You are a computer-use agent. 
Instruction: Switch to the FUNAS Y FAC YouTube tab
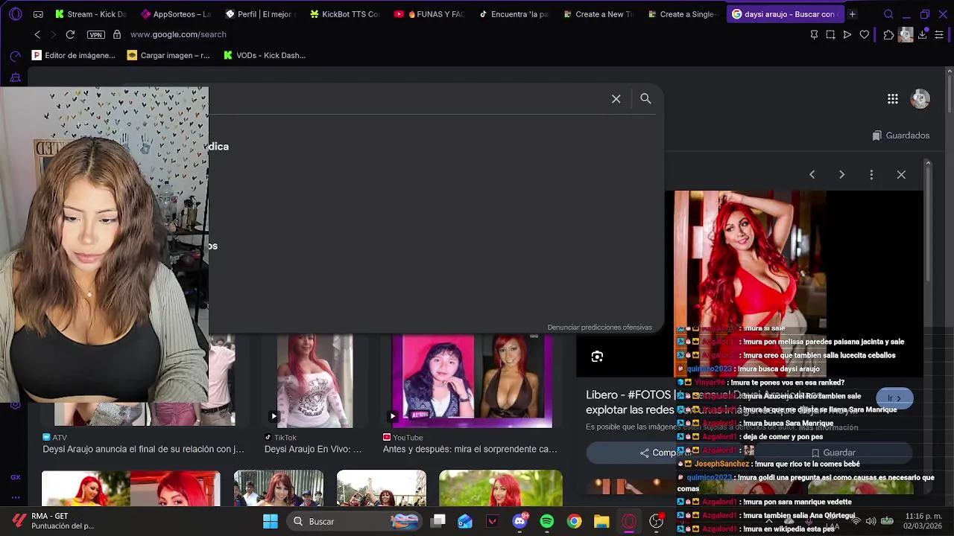click(429, 14)
